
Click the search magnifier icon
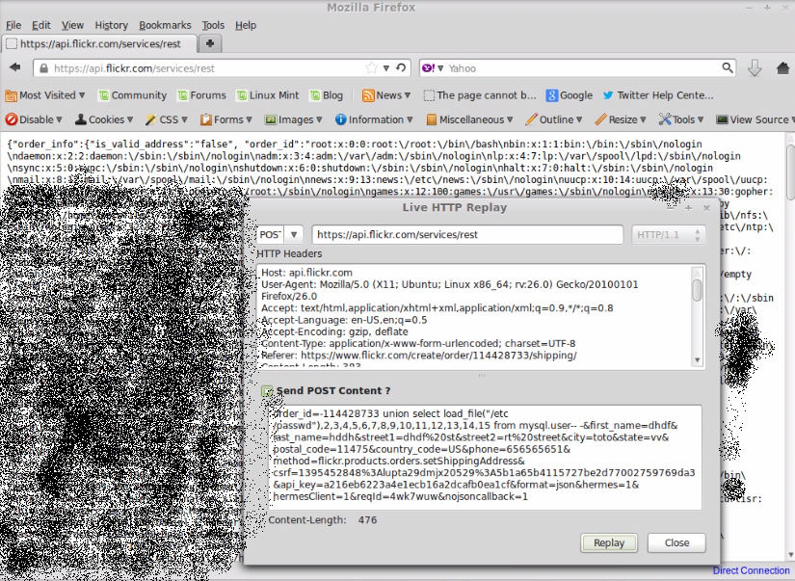pyautogui.click(x=727, y=68)
